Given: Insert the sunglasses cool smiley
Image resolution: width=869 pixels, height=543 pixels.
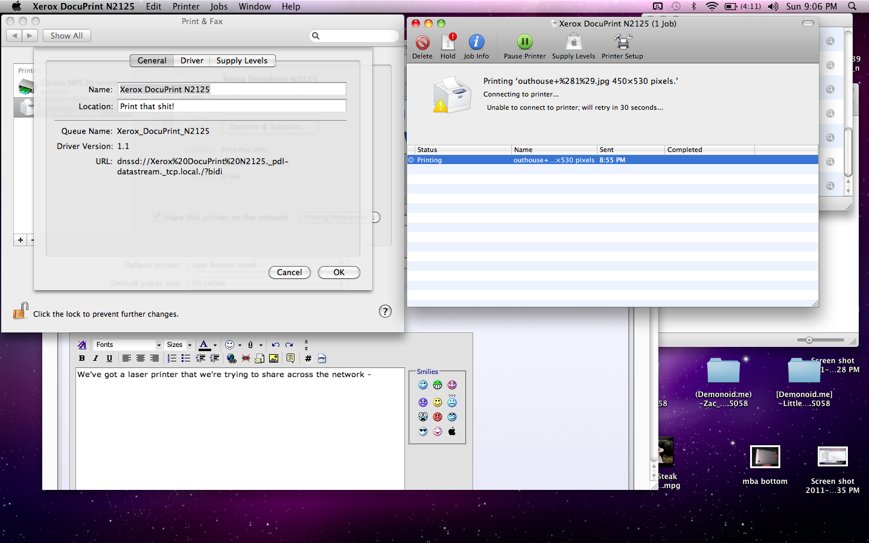Looking at the screenshot, I should [423, 431].
